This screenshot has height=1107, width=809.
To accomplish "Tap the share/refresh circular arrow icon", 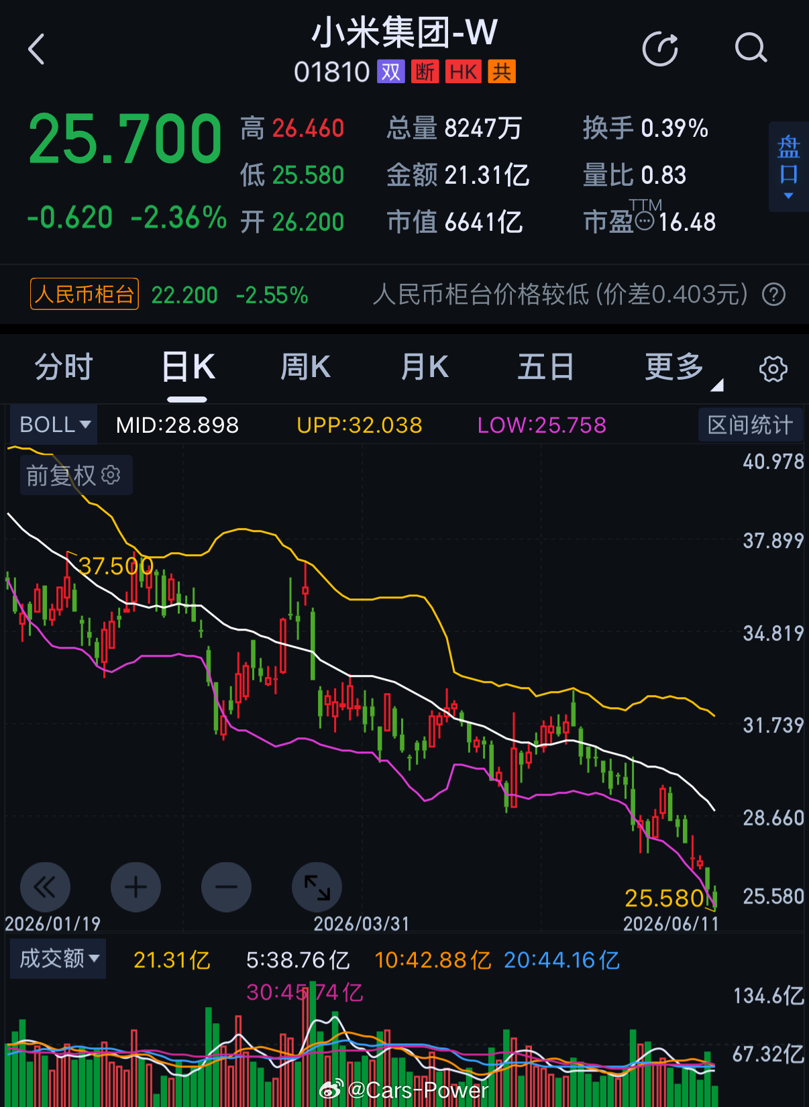I will point(660,49).
